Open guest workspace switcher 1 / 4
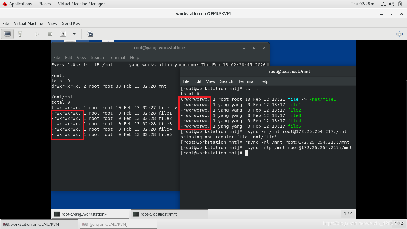The image size is (407, 229). 348,214
